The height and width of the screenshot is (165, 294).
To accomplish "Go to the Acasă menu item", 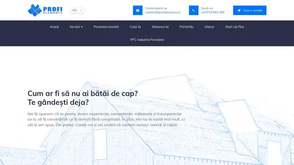I will click(x=54, y=27).
